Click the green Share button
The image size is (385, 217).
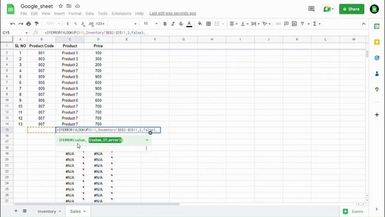(x=351, y=9)
